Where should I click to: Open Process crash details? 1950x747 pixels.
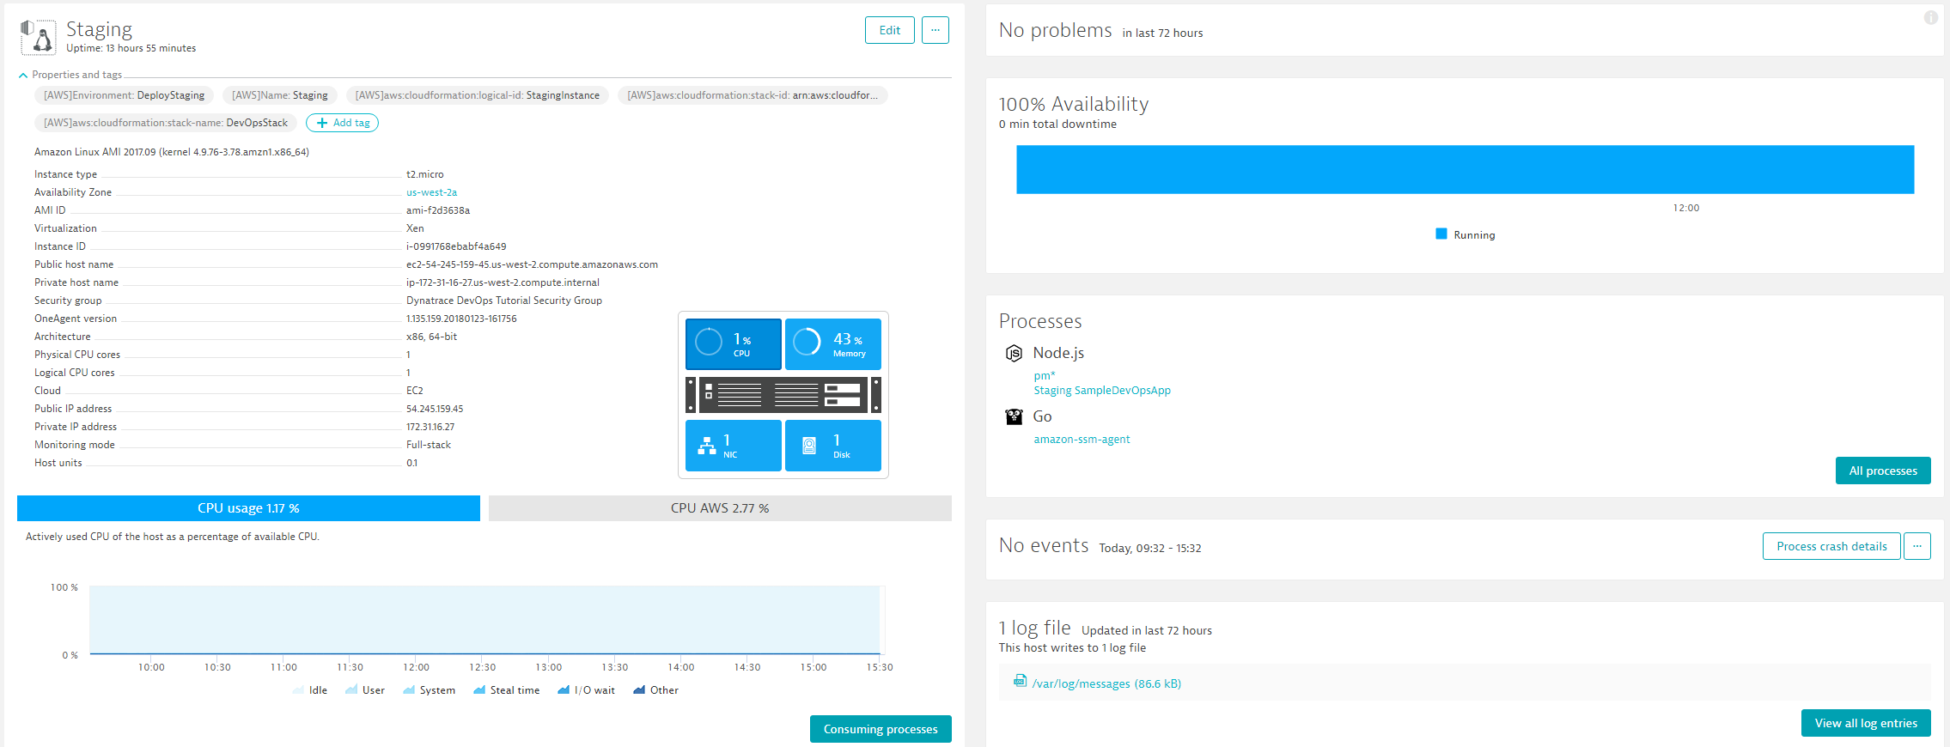(1831, 546)
